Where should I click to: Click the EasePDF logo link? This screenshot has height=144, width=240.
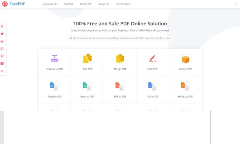coord(14,4)
